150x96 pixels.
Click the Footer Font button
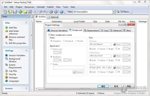pyautogui.click(x=117, y=68)
